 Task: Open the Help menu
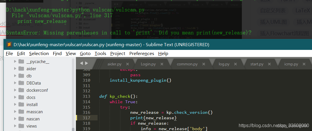163,54
